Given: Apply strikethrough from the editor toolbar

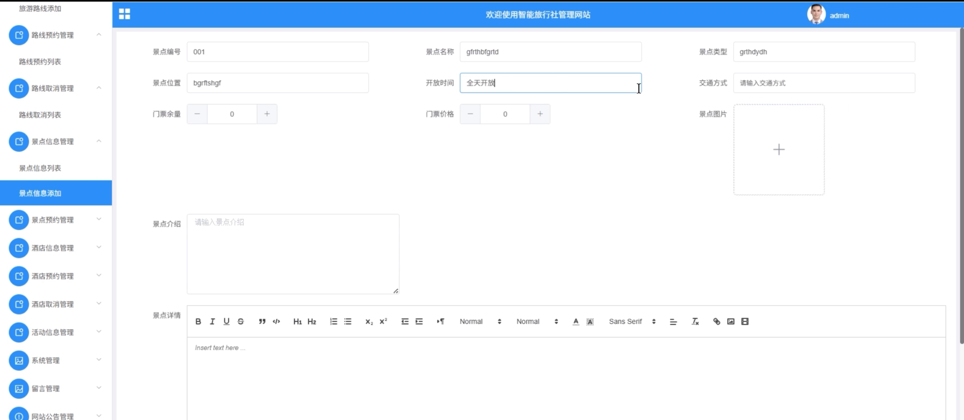Looking at the screenshot, I should coord(241,321).
